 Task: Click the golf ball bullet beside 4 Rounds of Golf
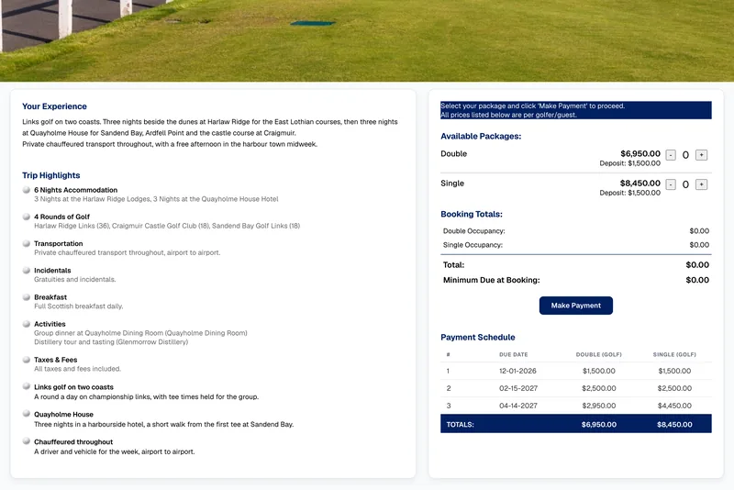pos(27,217)
